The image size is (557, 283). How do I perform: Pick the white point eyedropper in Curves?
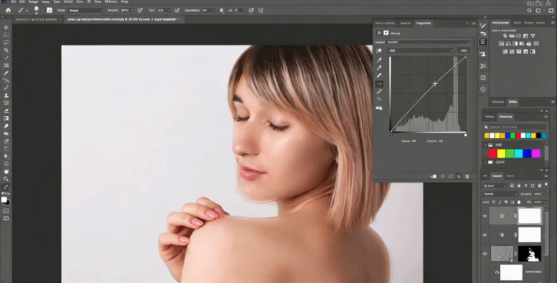click(379, 75)
